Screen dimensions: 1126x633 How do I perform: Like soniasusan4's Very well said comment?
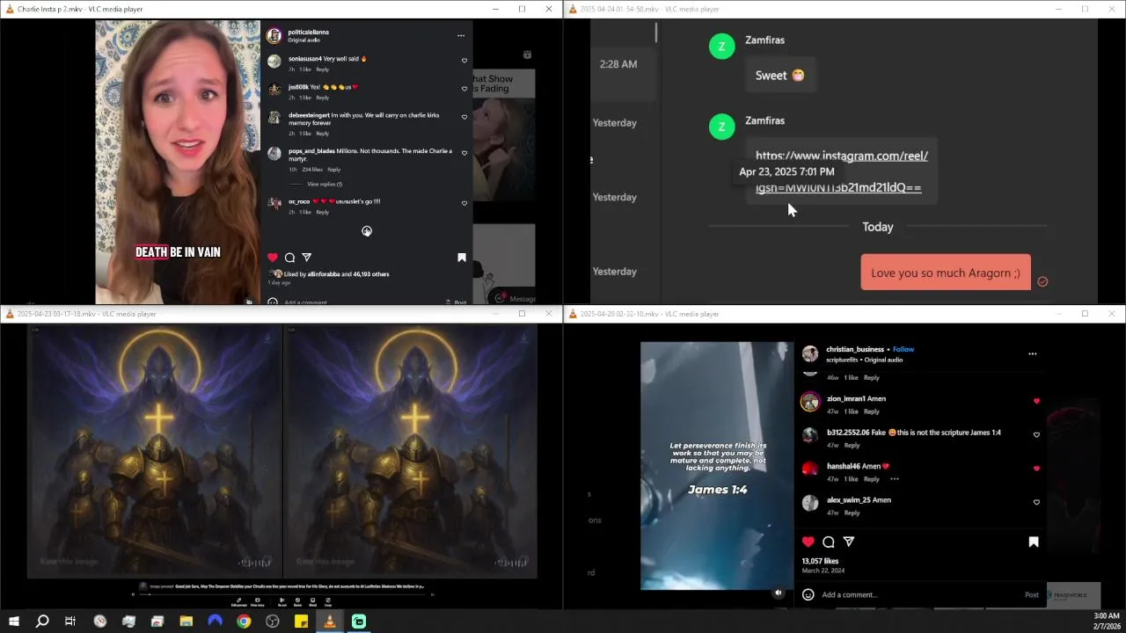(464, 61)
